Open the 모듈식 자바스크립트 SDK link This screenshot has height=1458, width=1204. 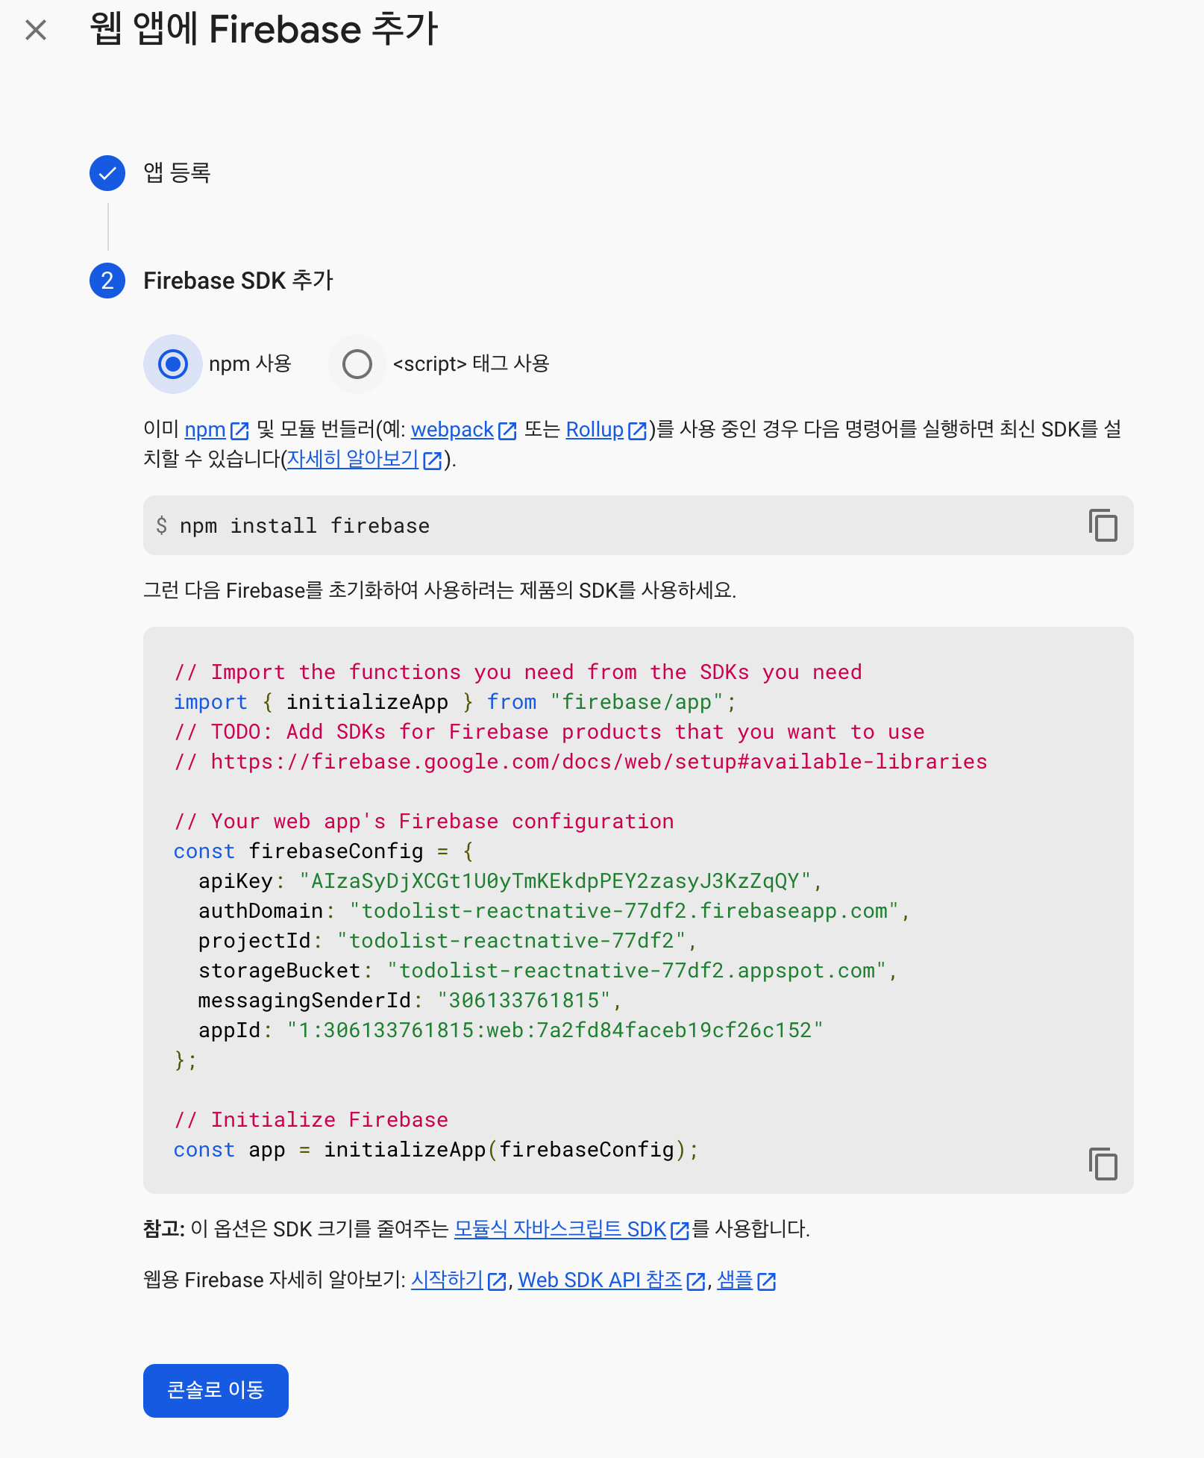[560, 1229]
